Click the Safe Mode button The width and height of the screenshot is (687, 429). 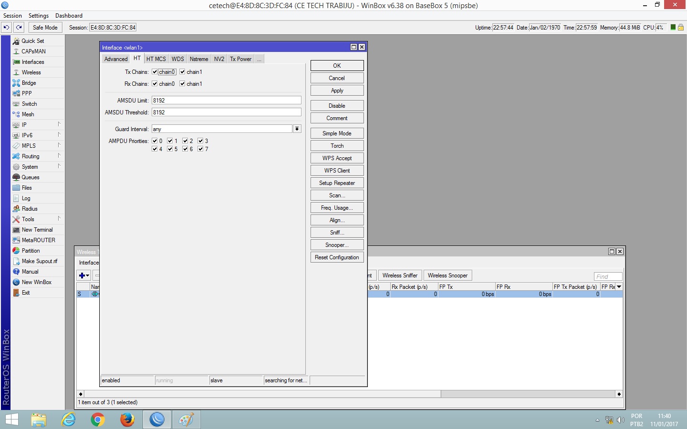click(45, 28)
